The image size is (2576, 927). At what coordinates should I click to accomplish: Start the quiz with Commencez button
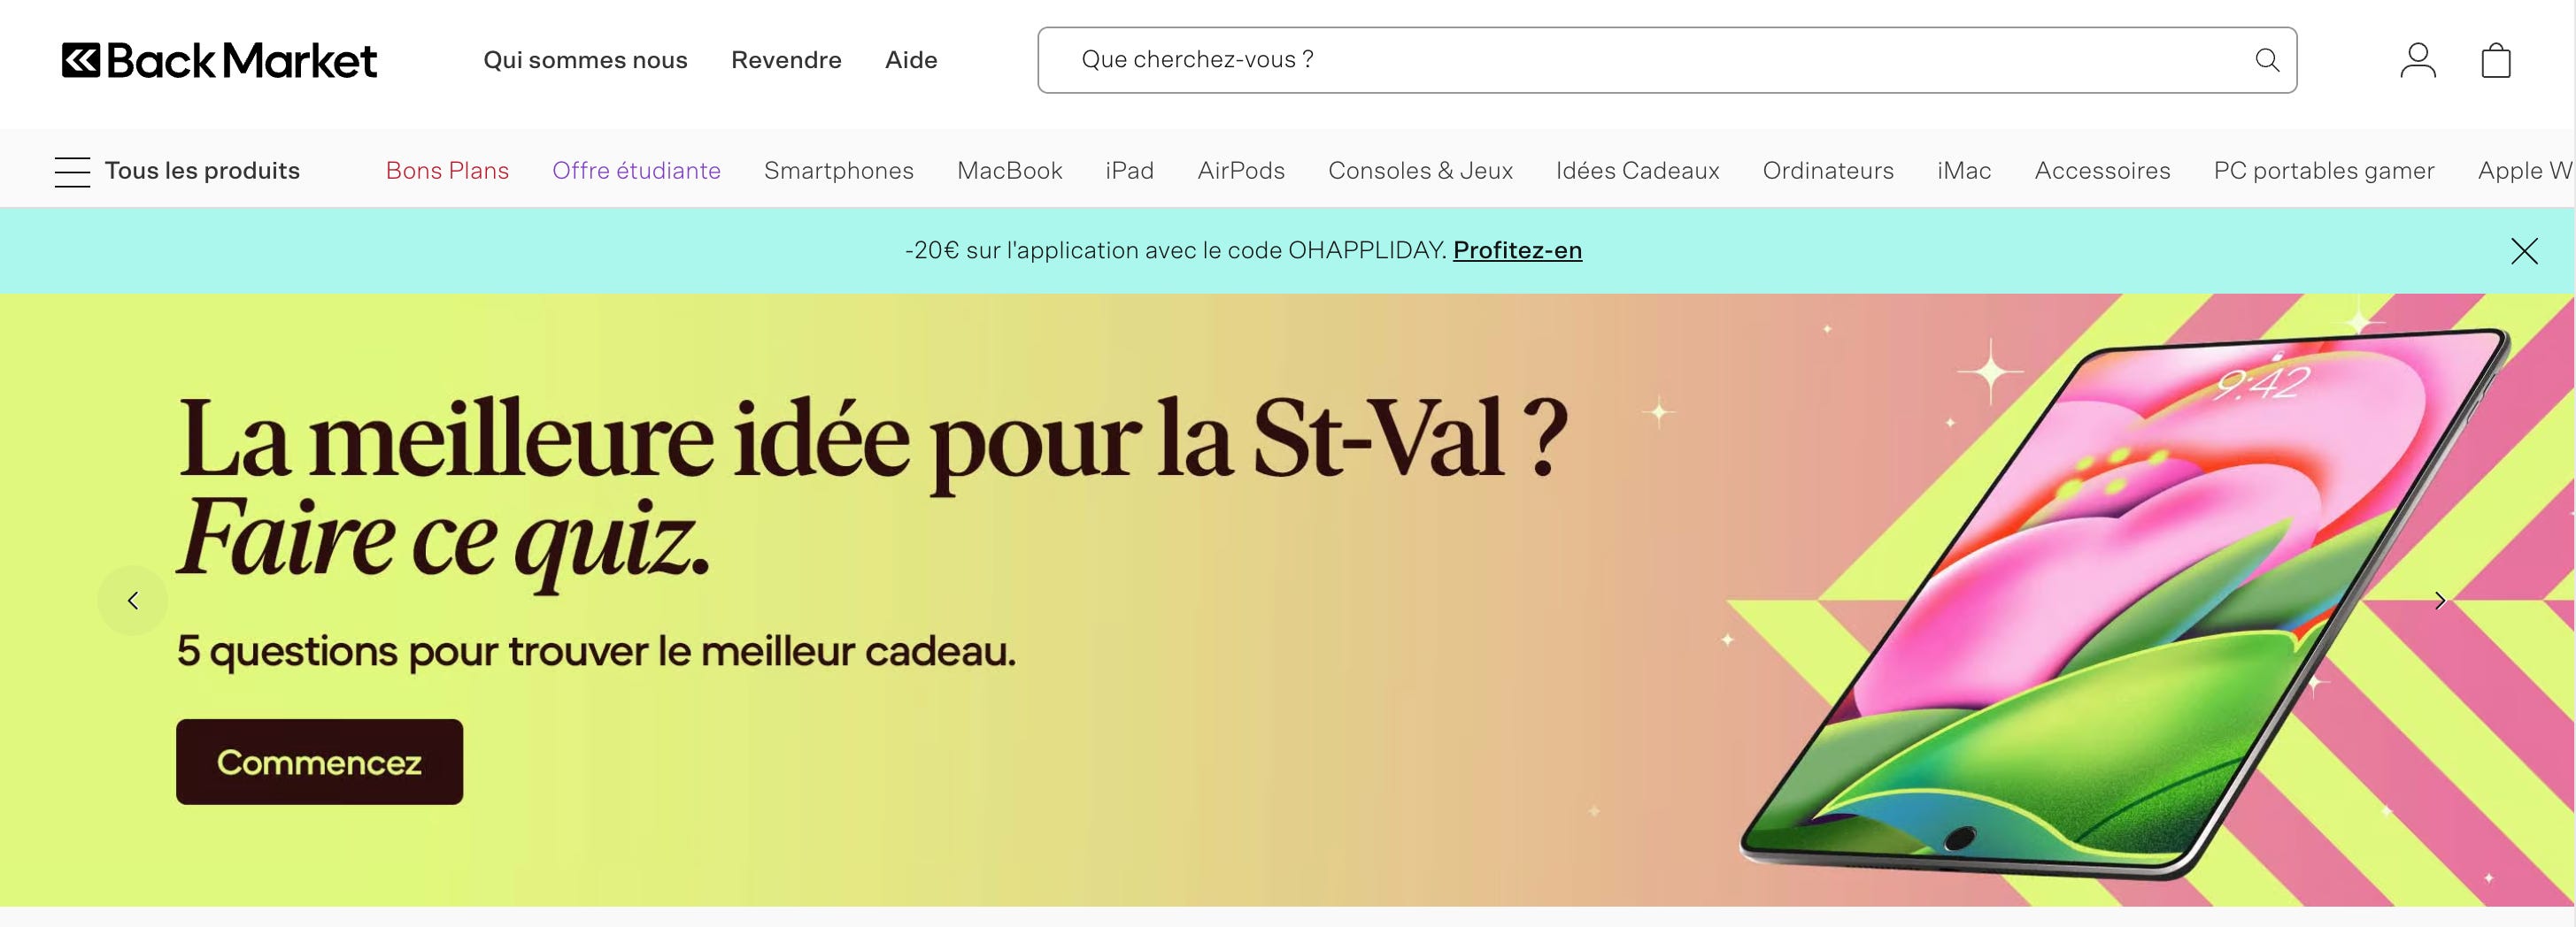[319, 762]
